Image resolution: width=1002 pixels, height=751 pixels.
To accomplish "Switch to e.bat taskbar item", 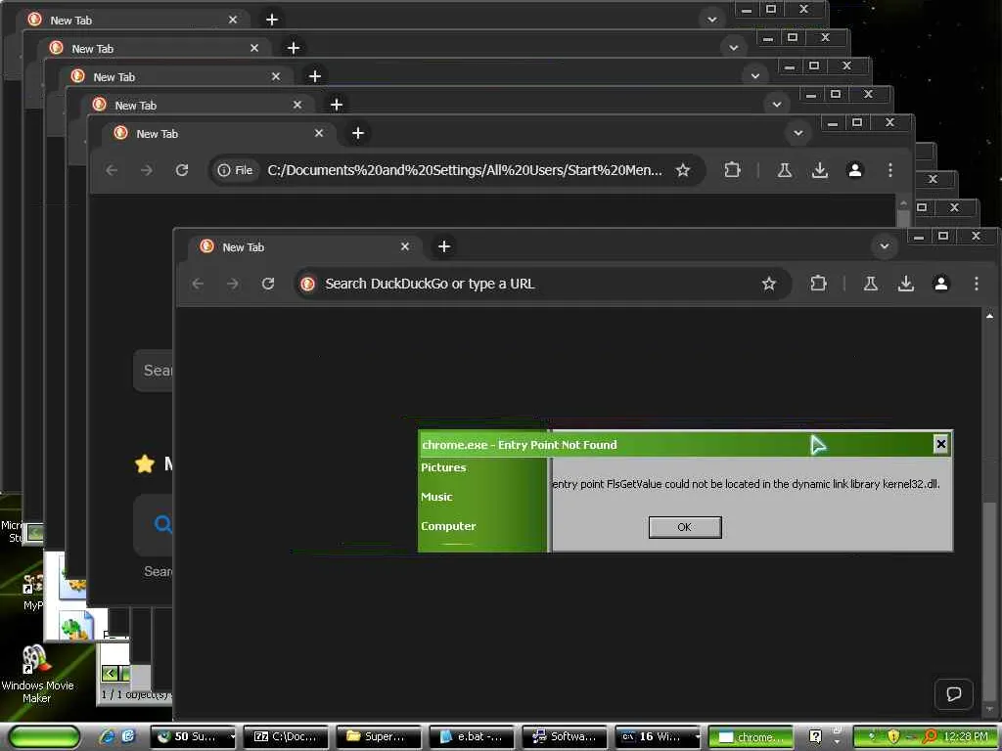I will (472, 737).
